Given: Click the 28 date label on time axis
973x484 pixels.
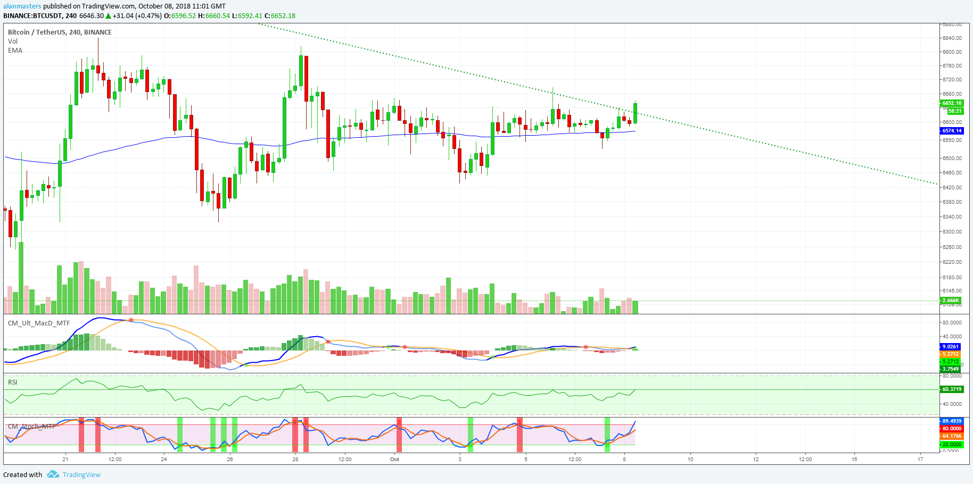Looking at the screenshot, I should click(x=295, y=459).
